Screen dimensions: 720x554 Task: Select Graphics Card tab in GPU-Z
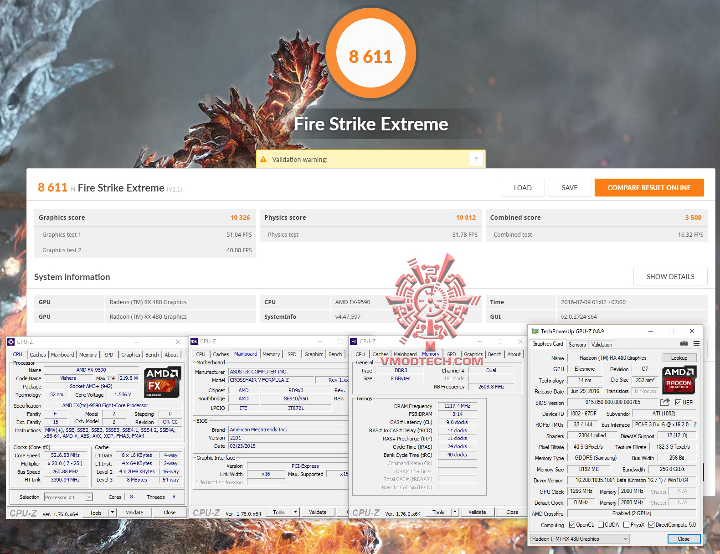[x=548, y=344]
